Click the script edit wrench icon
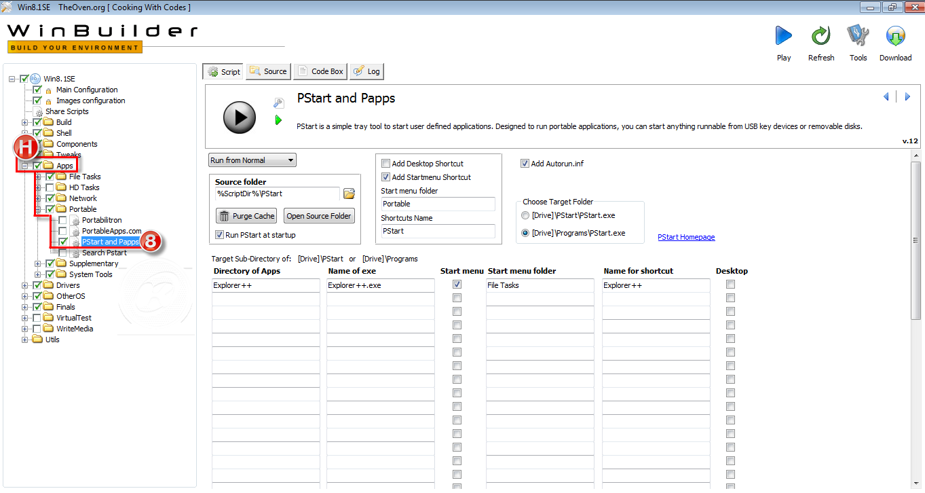Viewport: 925px width, 493px height. coord(278,103)
